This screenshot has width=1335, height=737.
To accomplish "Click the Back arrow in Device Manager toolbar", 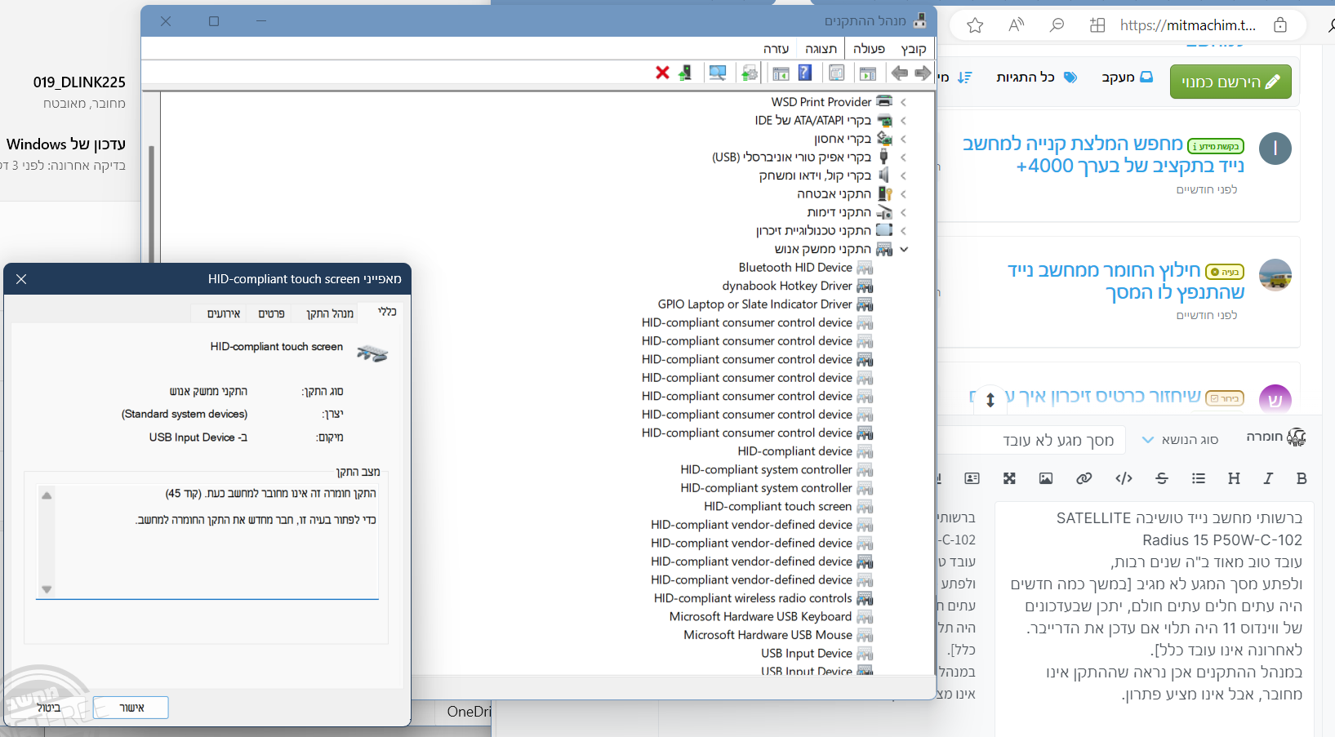I will pyautogui.click(x=900, y=73).
